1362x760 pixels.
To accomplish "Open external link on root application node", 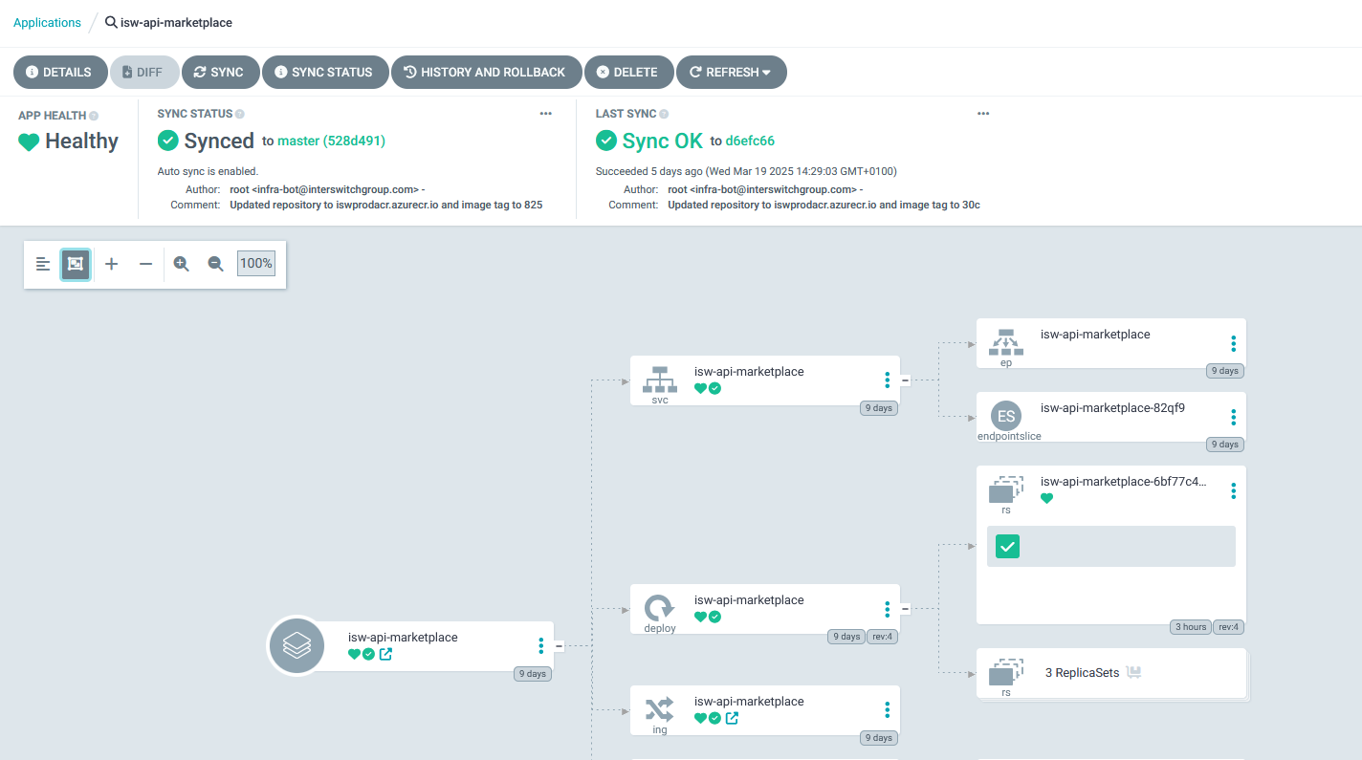I will click(x=385, y=654).
